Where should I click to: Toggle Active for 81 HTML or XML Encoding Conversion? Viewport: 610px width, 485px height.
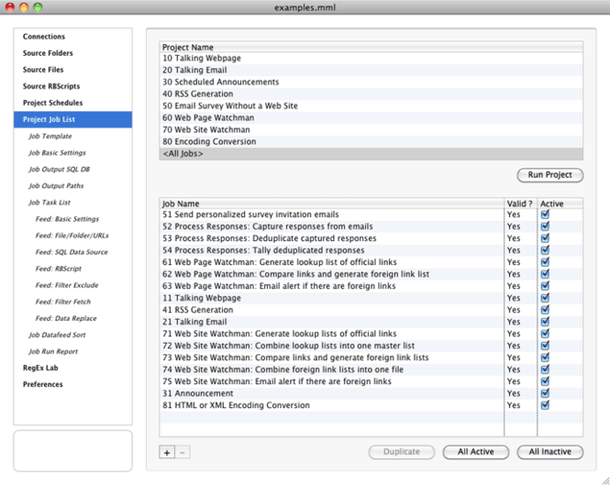[545, 405]
